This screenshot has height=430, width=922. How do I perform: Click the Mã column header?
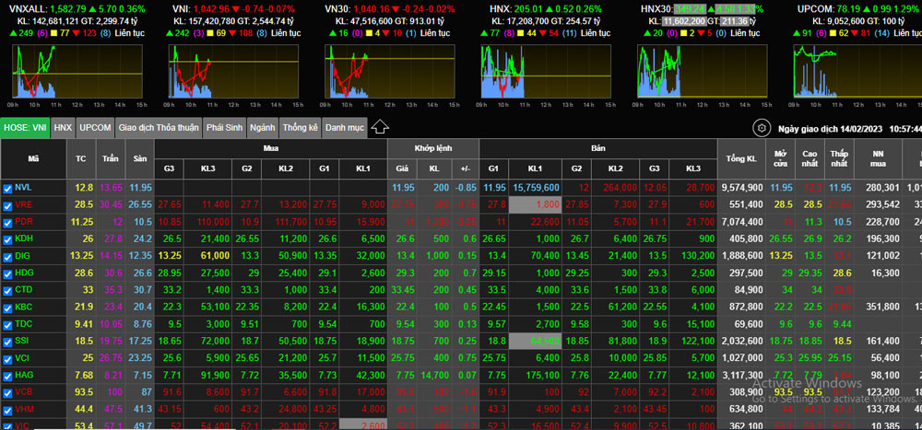coord(33,158)
